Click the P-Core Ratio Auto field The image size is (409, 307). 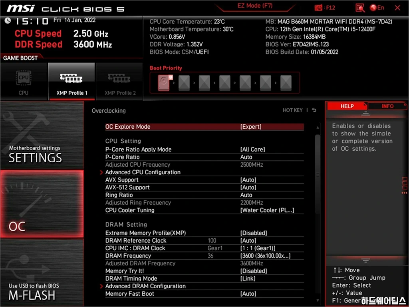point(246,157)
